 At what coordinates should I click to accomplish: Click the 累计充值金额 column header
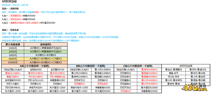[13, 44]
